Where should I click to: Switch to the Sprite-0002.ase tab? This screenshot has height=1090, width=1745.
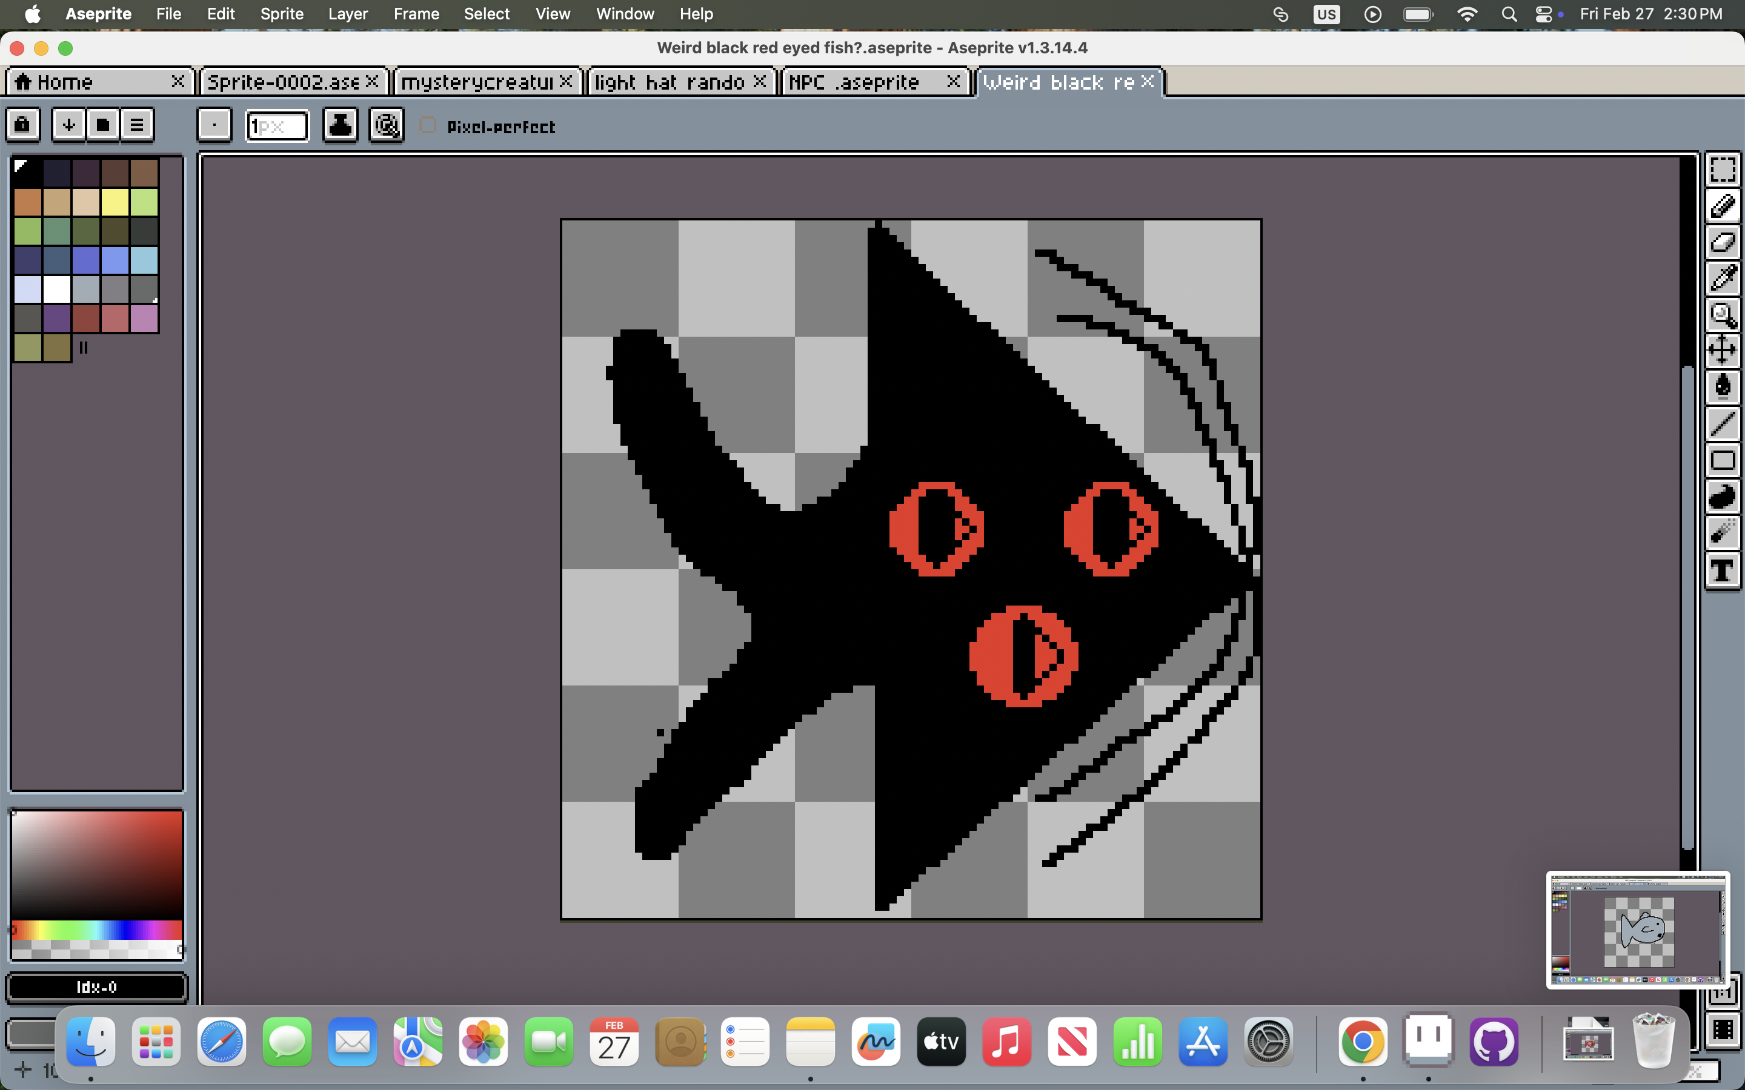coord(293,82)
